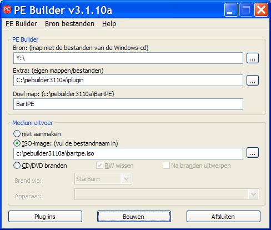Viewport: 271px width, 230px height.
Task: Open the Bron bestanden menu
Action: coord(69,24)
